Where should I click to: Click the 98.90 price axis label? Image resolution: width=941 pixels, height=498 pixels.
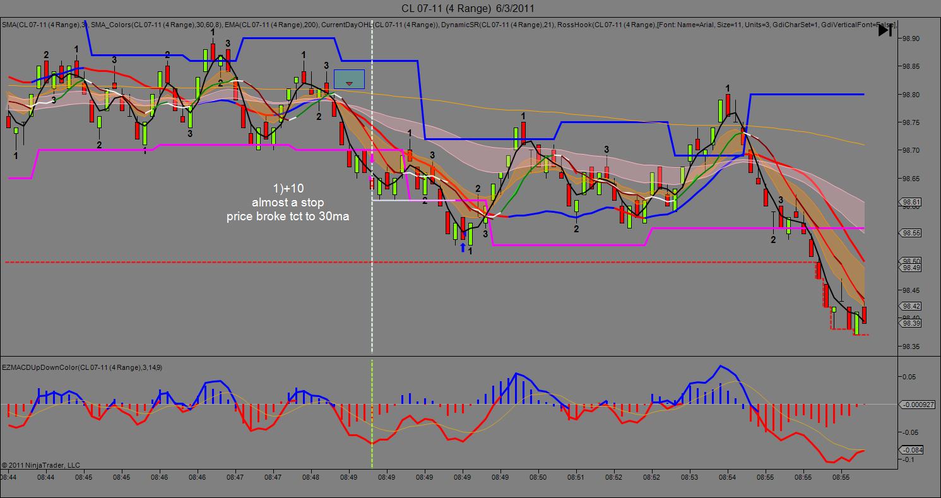tap(911, 39)
